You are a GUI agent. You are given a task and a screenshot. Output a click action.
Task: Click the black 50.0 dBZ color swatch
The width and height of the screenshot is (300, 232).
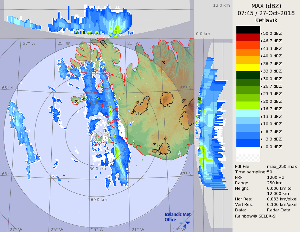[248, 30]
